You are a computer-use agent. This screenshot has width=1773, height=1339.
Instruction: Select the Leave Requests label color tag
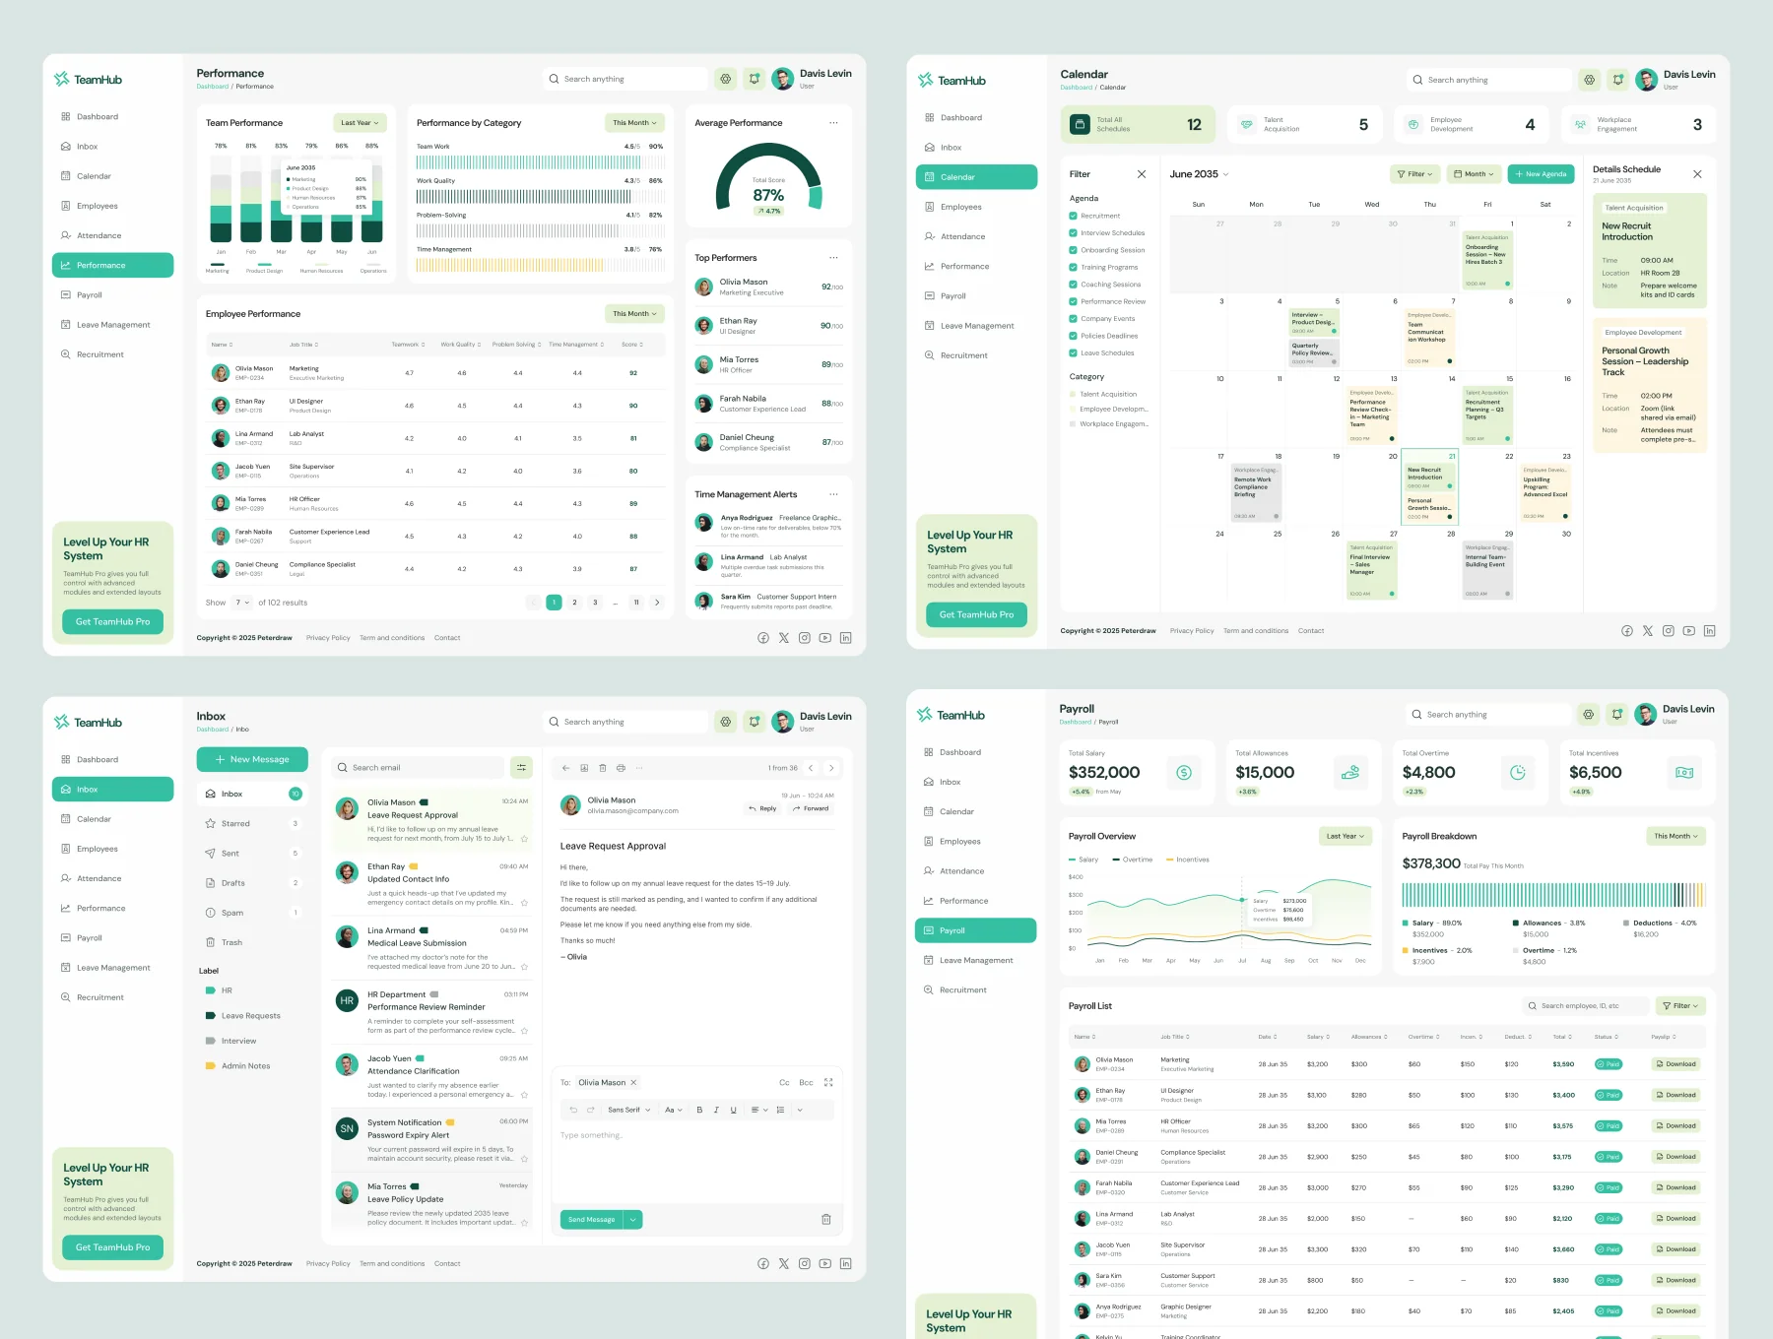pos(210,1015)
